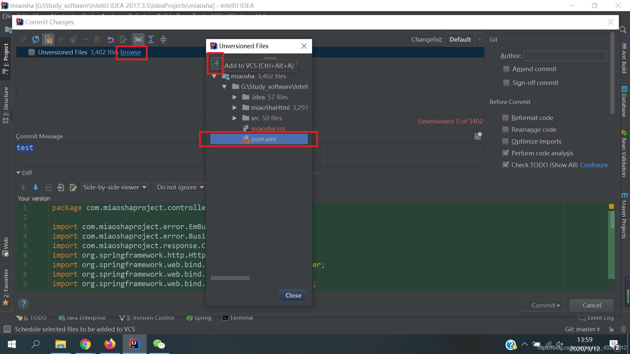The height and width of the screenshot is (354, 630).
Task: Click the lock icon in the status bar
Action: (x=611, y=329)
